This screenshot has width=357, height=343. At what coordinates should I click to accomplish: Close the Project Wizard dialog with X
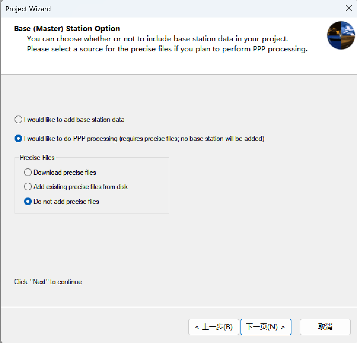click(349, 8)
